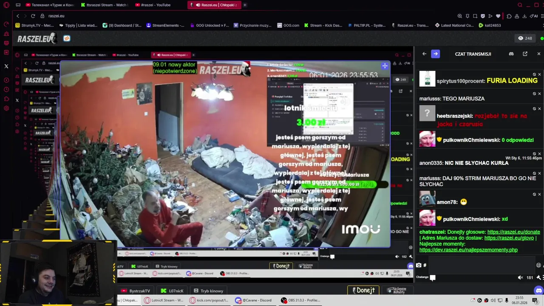Open the Przycinanie muzy... bookmark
This screenshot has height=306, width=544.
(x=252, y=25)
